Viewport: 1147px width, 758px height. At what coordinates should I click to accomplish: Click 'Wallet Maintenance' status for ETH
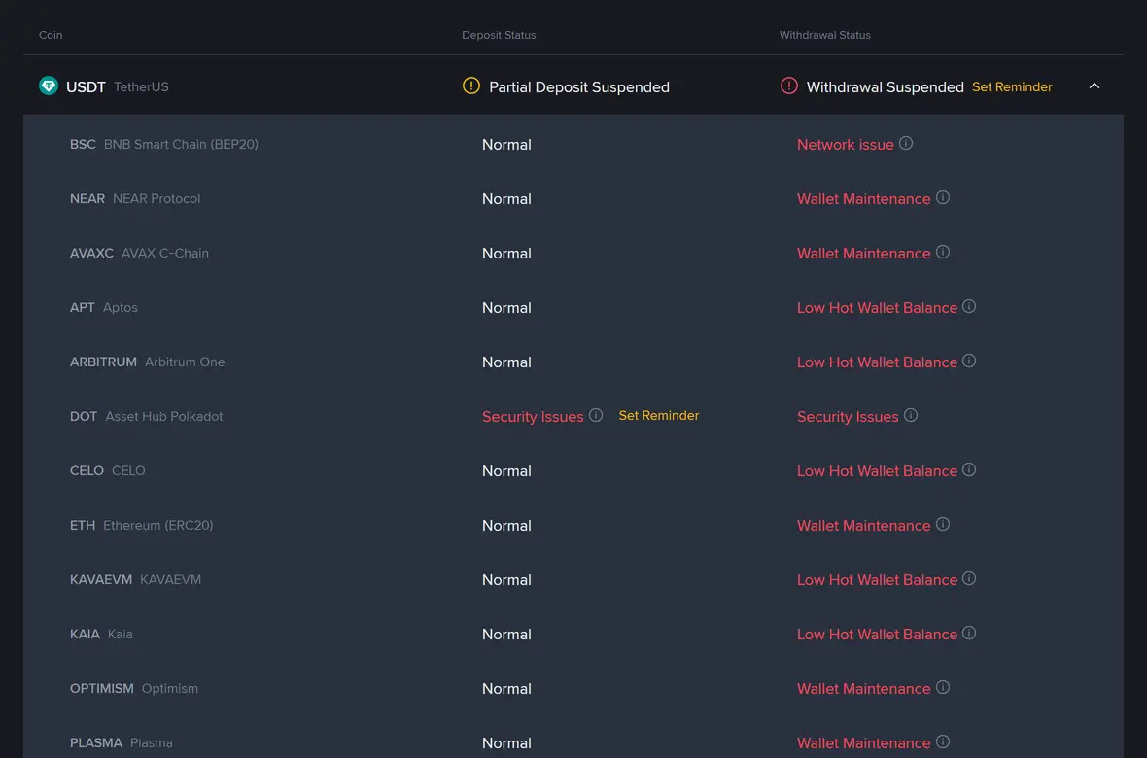863,526
